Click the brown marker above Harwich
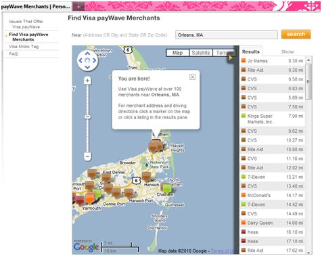The image size is (322, 256). coord(146,177)
